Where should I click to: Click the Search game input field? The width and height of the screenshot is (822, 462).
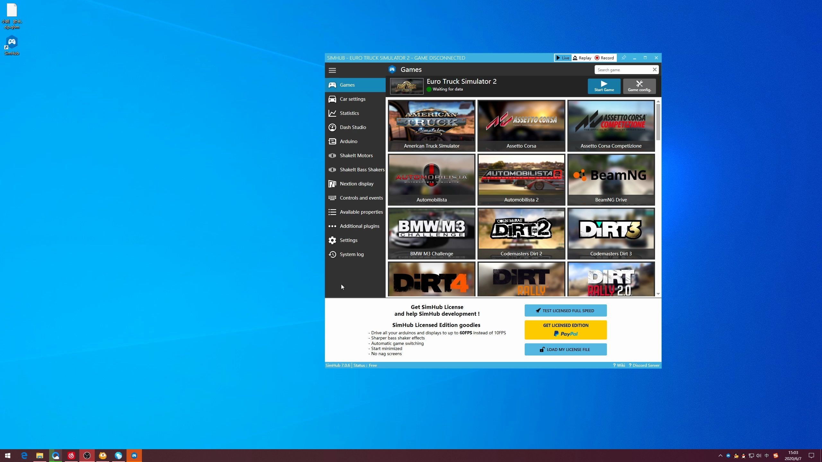(623, 70)
